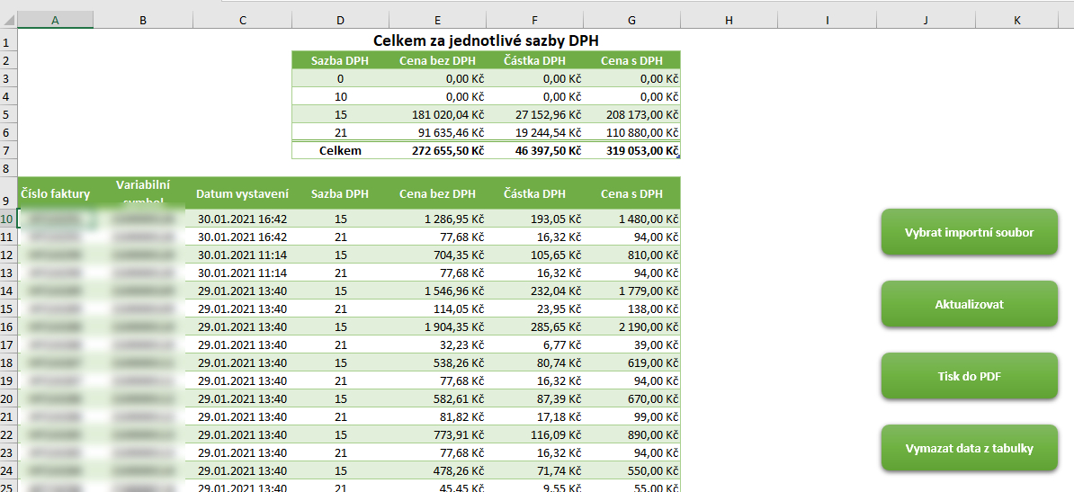Click the select-all corner triangle

pos(8,21)
